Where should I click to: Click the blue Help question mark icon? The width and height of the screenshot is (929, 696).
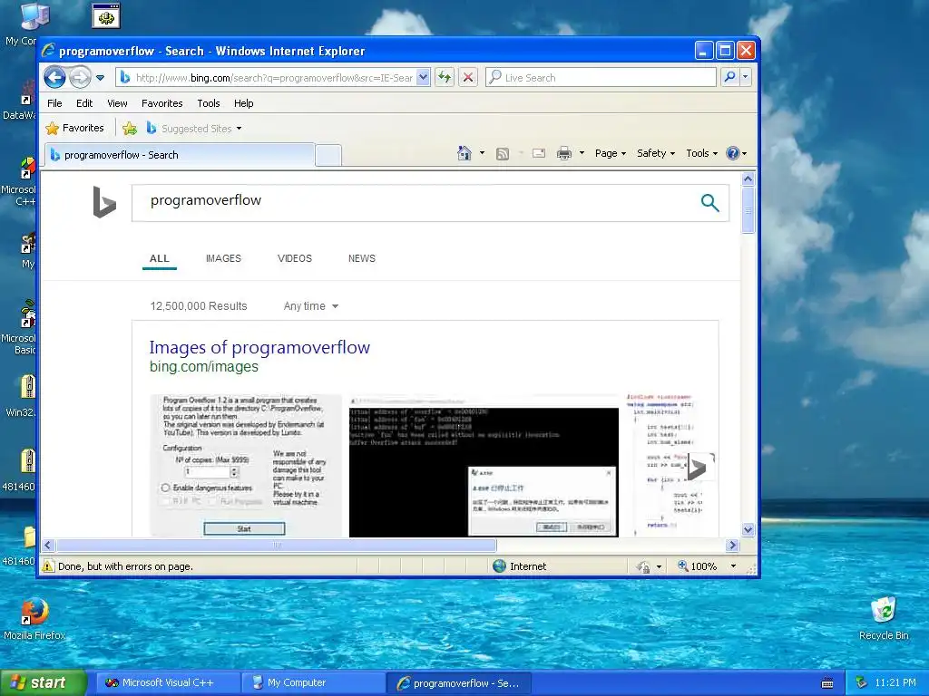[x=733, y=153]
